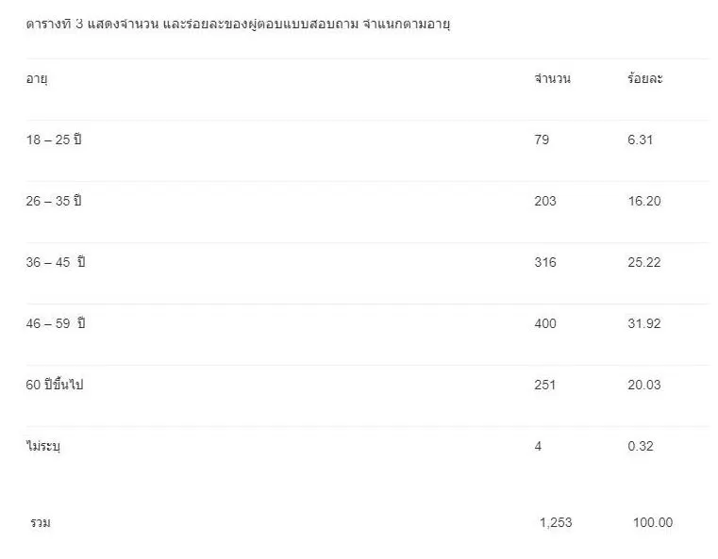Click the 46 – 59 ปี row label
718x559 pixels.
point(56,323)
